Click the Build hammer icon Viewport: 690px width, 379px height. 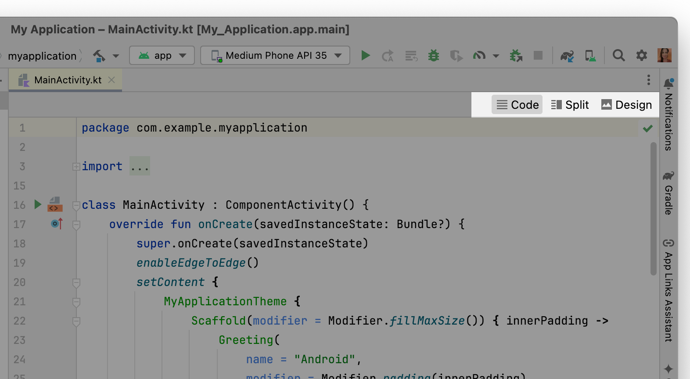[x=99, y=56]
